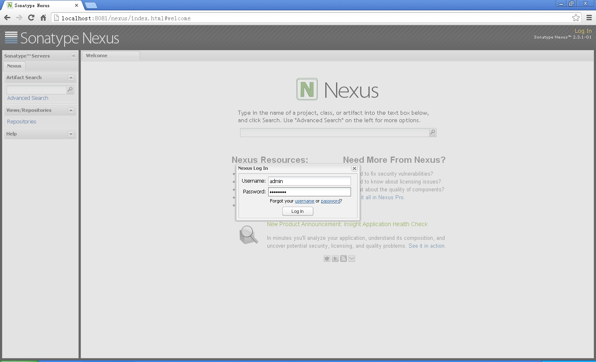The height and width of the screenshot is (362, 596).
Task: Click the main welcome search text box
Action: (x=334, y=133)
